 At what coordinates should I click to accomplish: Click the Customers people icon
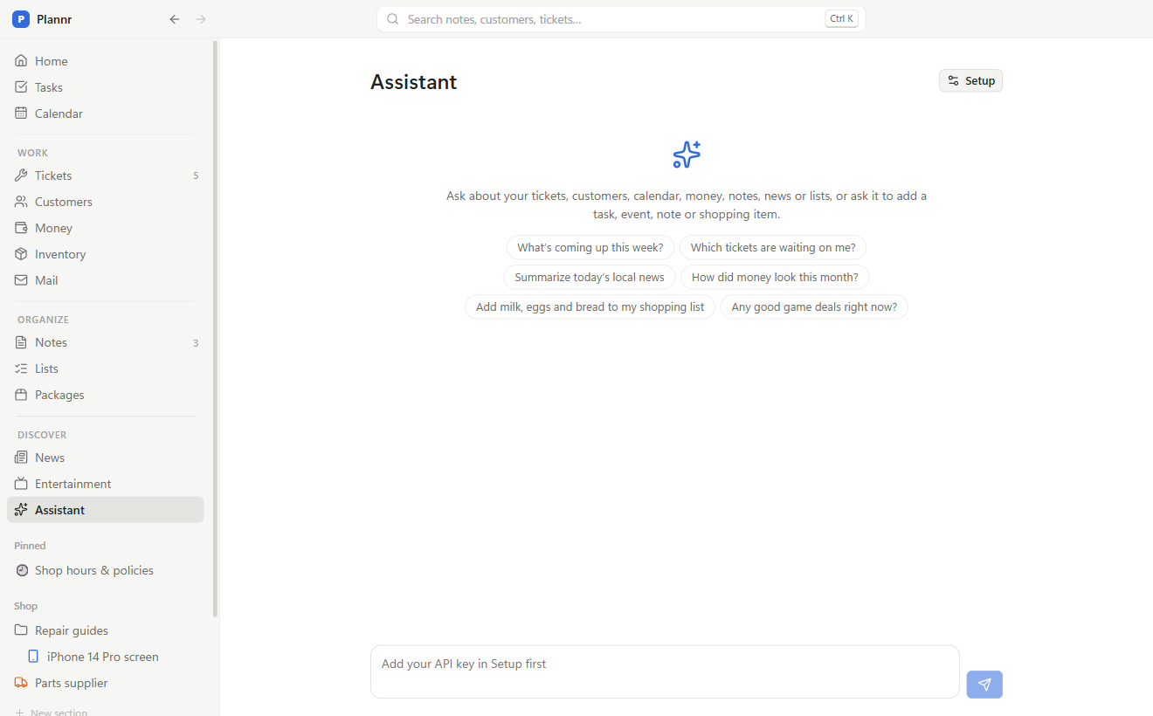coord(22,202)
